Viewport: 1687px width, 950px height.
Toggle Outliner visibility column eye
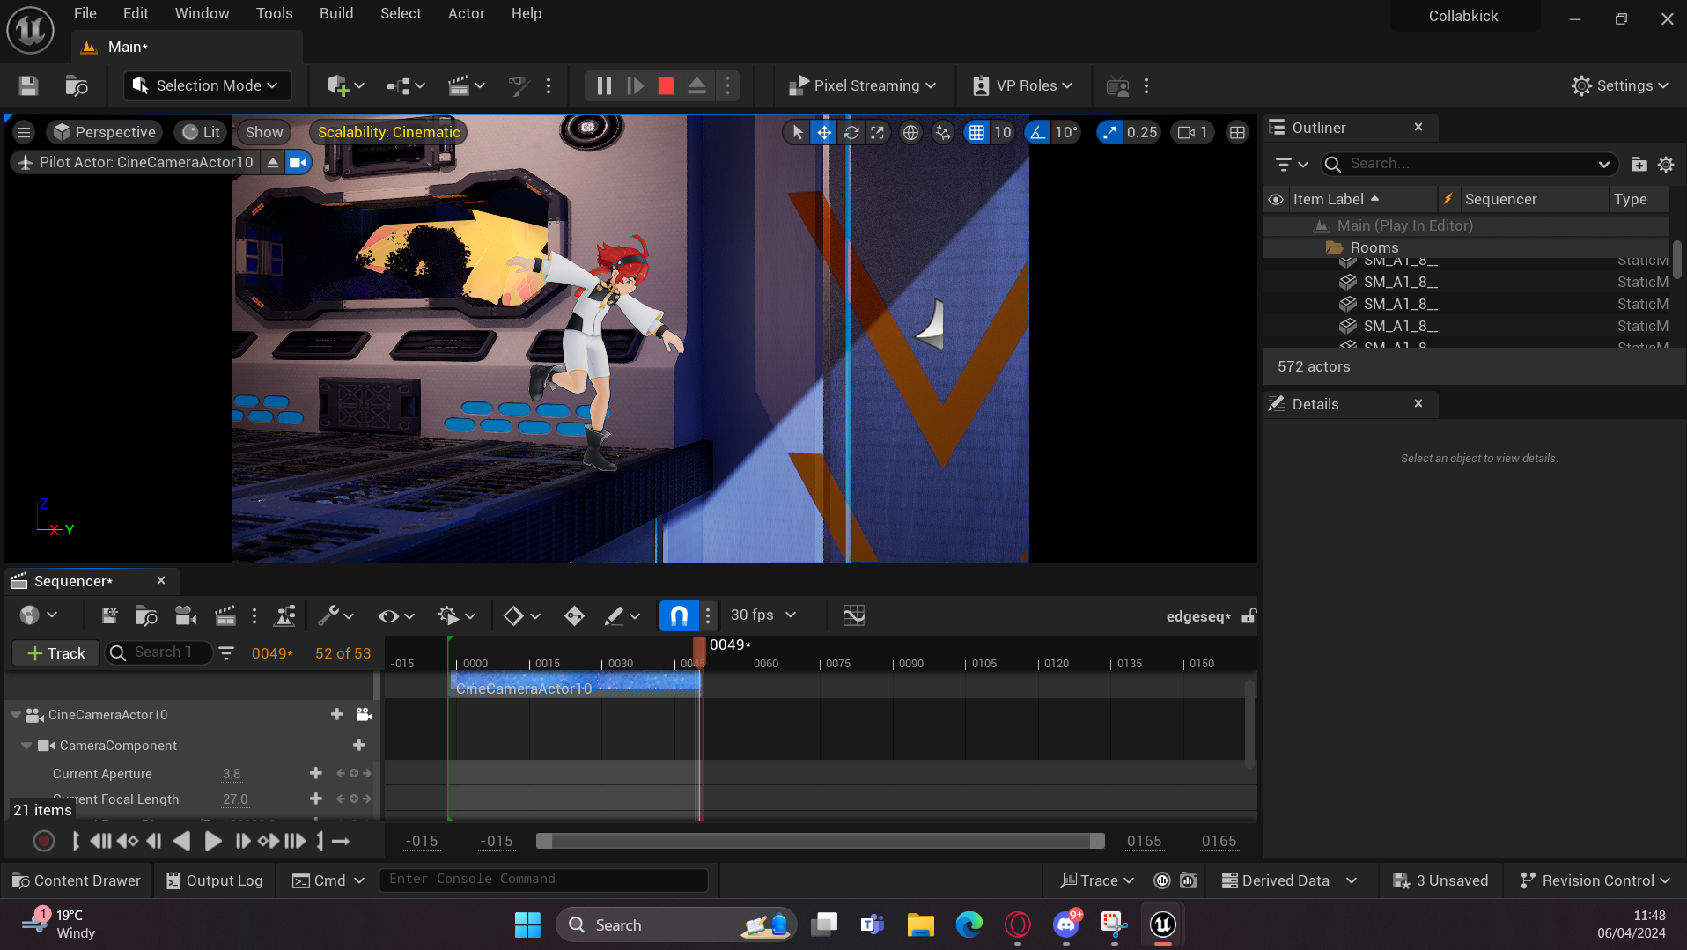[x=1275, y=199]
